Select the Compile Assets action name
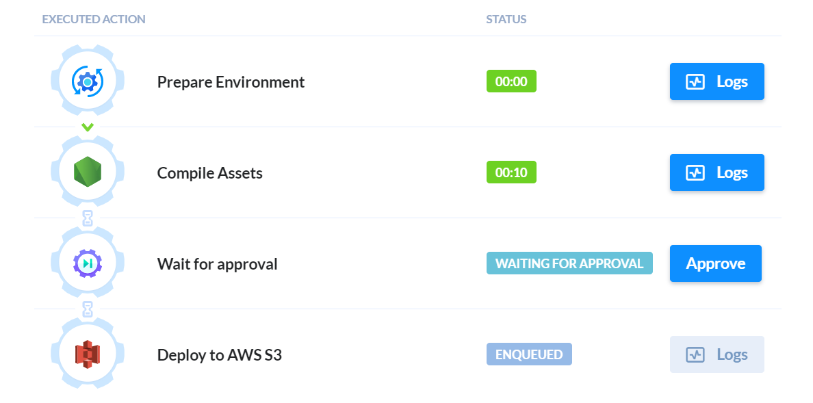 pos(210,172)
